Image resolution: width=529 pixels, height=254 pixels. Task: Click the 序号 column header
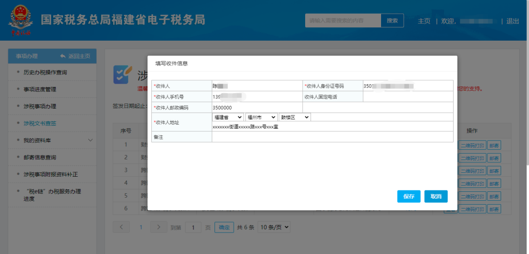(126, 131)
